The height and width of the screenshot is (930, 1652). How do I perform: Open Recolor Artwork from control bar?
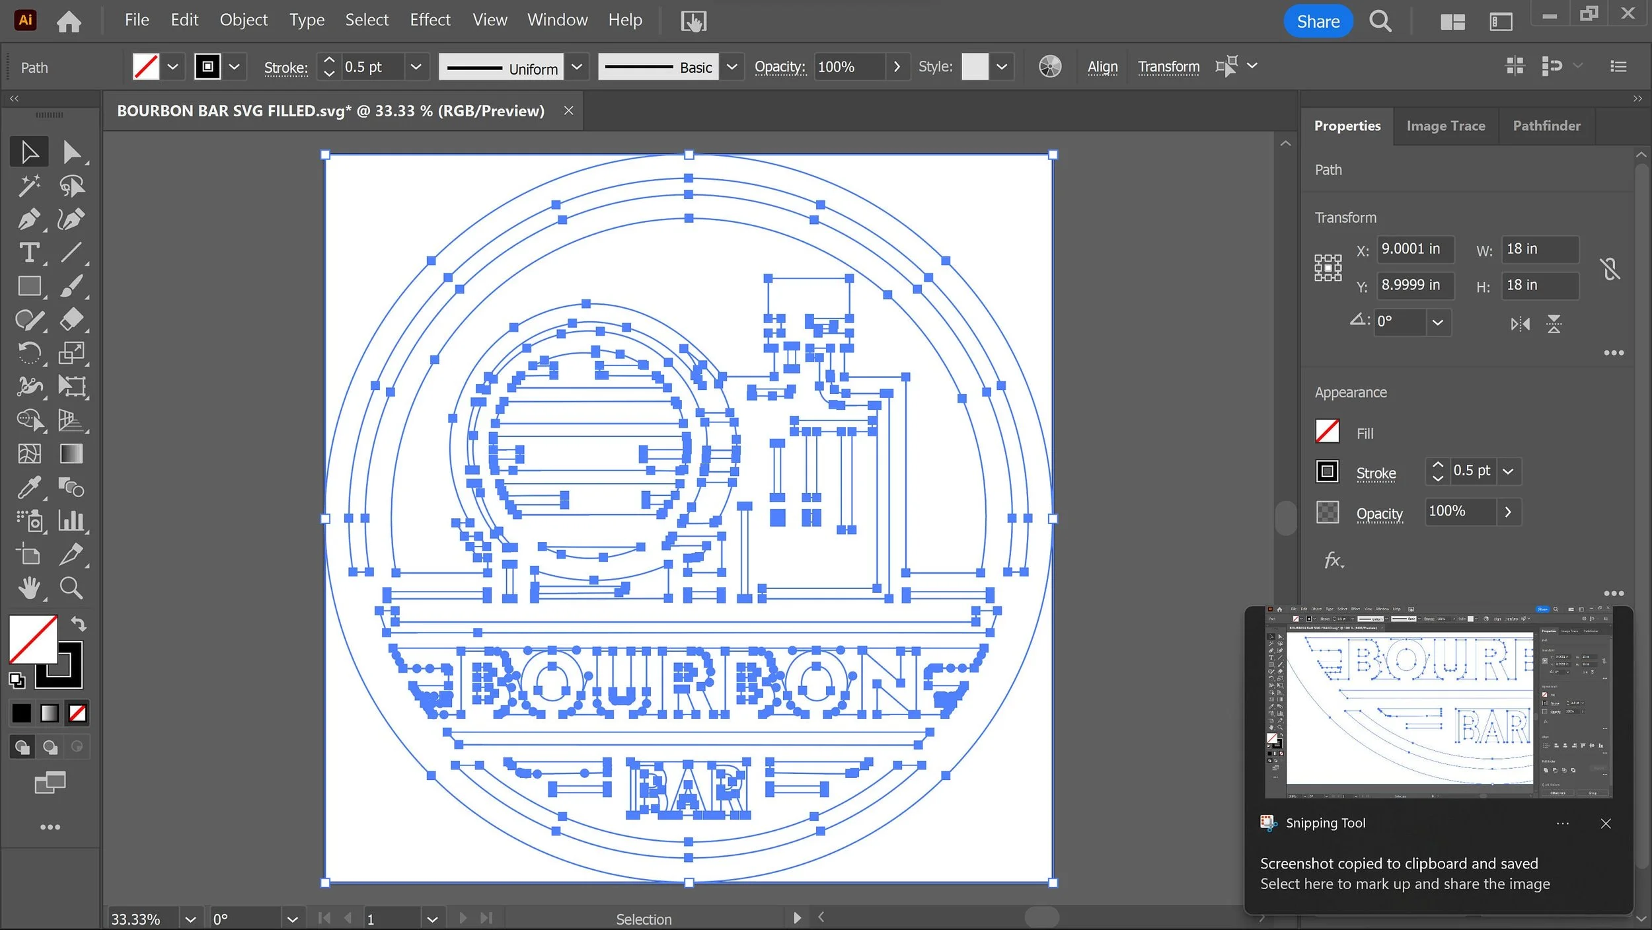(x=1049, y=67)
